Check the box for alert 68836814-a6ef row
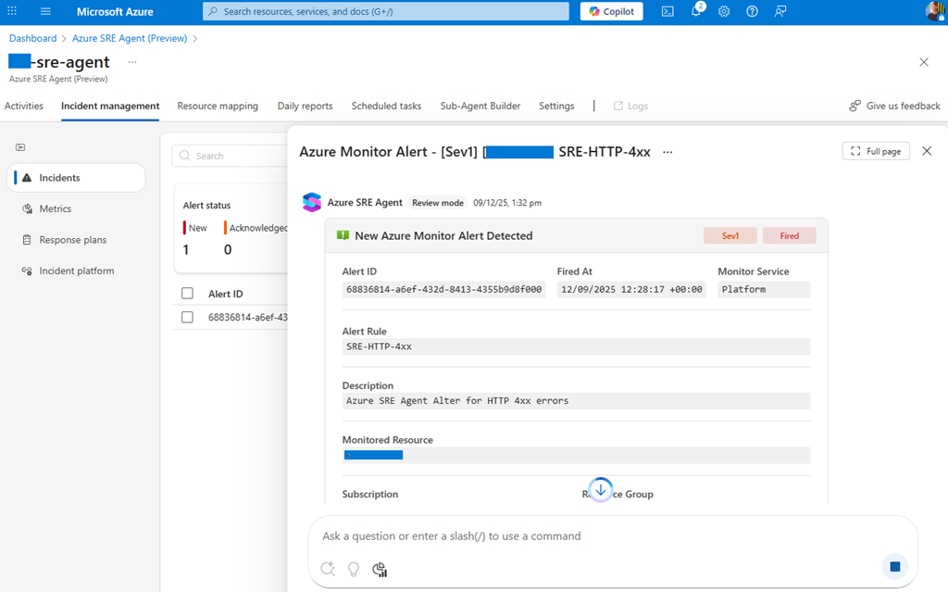The width and height of the screenshot is (948, 592). tap(188, 317)
